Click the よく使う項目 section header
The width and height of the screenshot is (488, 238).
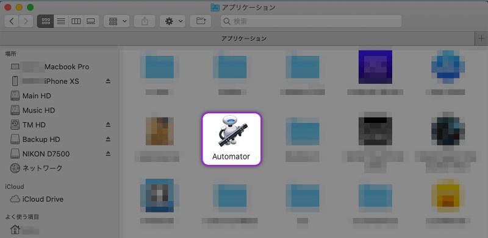22,217
